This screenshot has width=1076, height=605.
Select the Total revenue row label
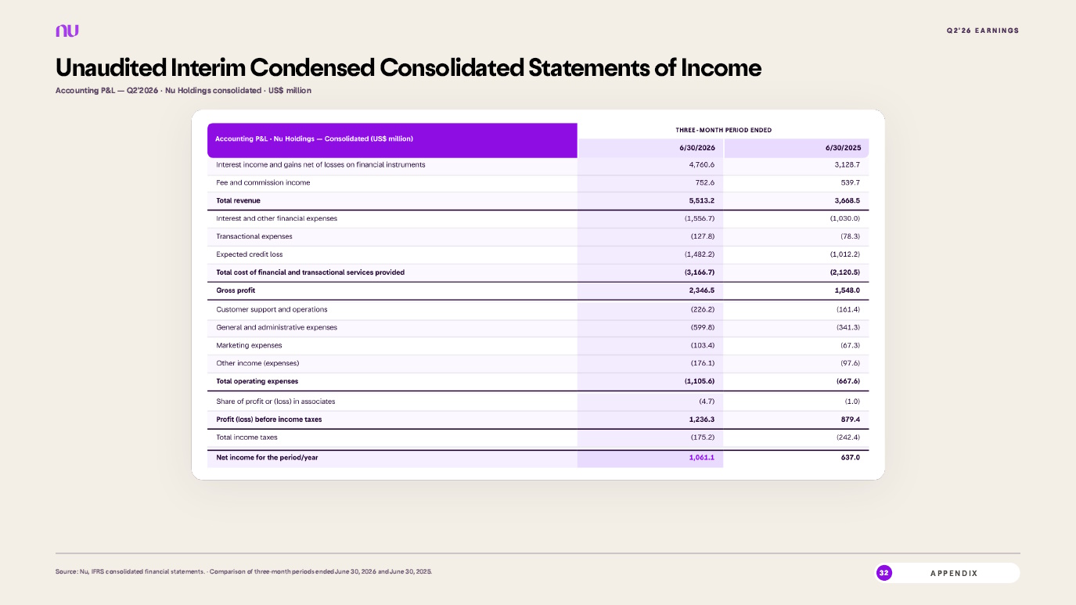coord(239,200)
